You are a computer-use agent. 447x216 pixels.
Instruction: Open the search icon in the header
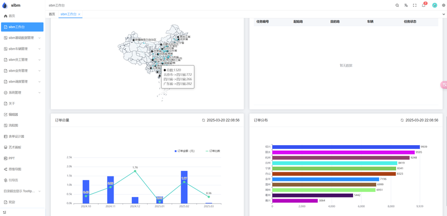pos(397,5)
